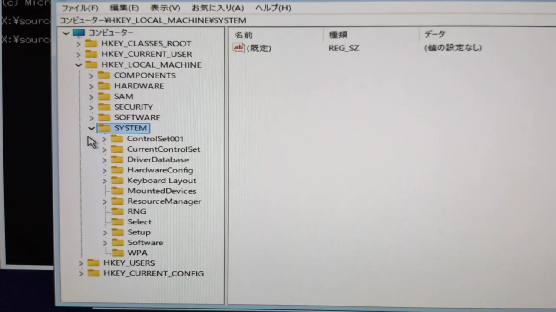Click the RNG folder icon

pos(117,211)
